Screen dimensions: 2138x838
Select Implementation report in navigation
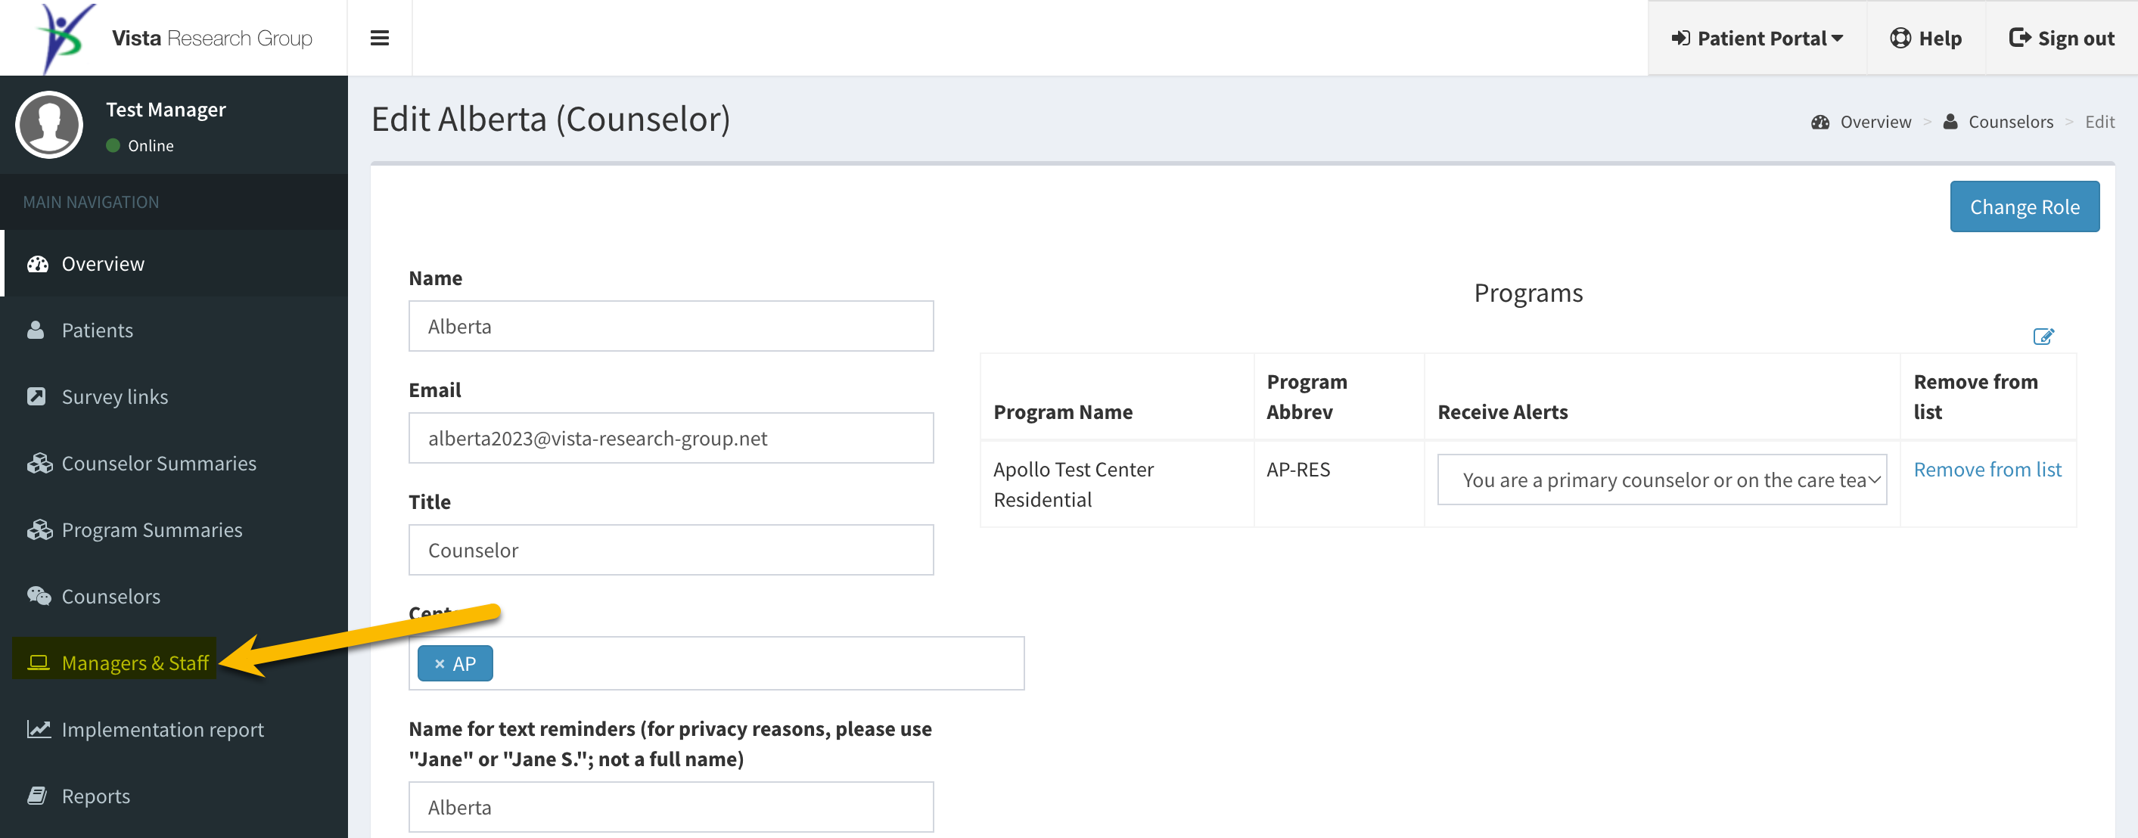click(x=163, y=729)
